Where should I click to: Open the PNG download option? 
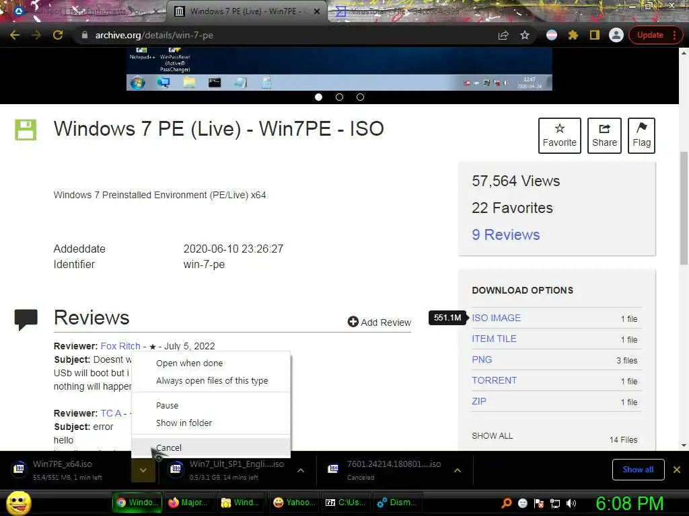coord(482,360)
